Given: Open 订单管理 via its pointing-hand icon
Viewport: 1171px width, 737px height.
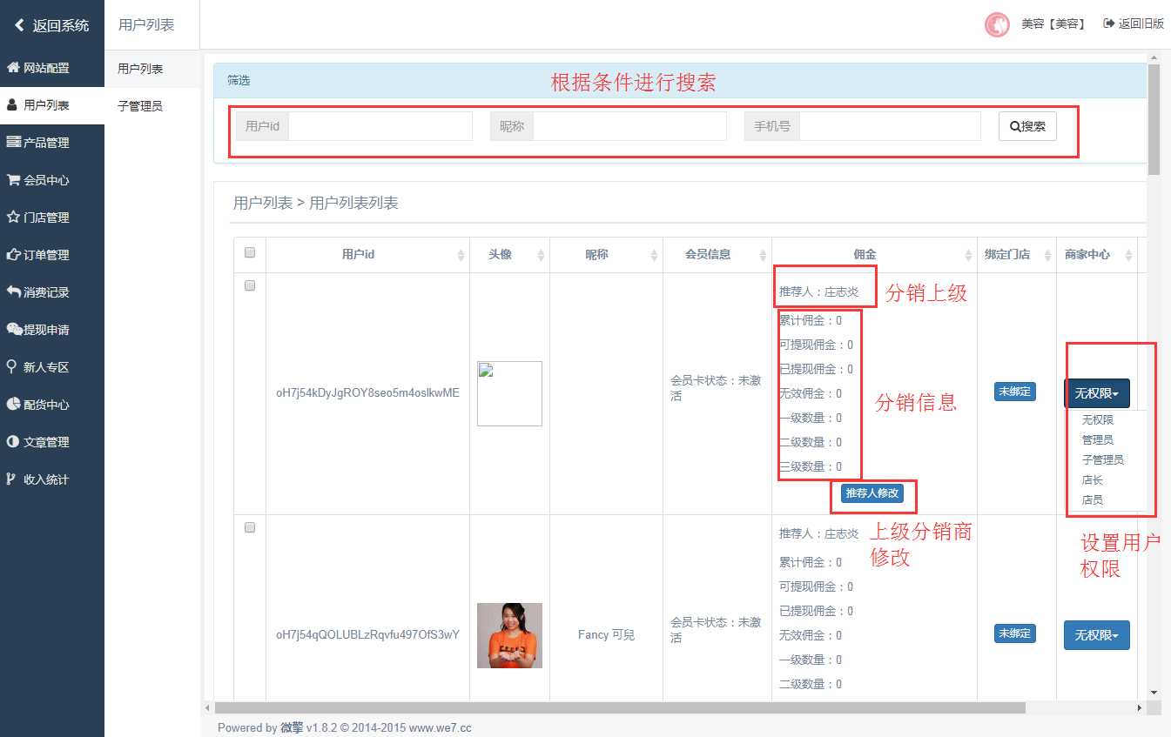Looking at the screenshot, I should coord(13,255).
